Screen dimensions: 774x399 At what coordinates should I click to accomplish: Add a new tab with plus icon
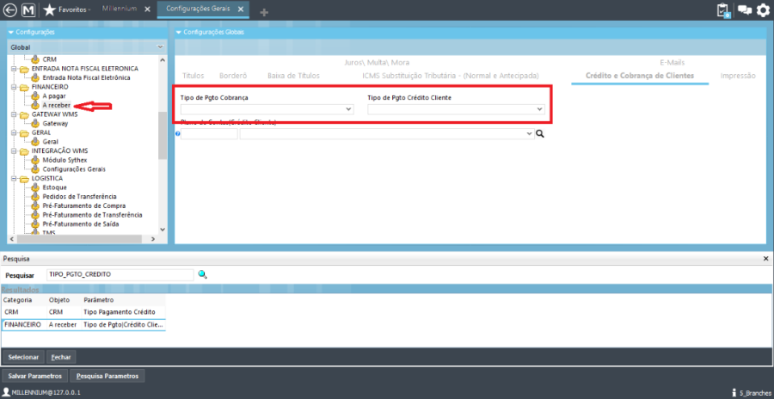pos(264,12)
